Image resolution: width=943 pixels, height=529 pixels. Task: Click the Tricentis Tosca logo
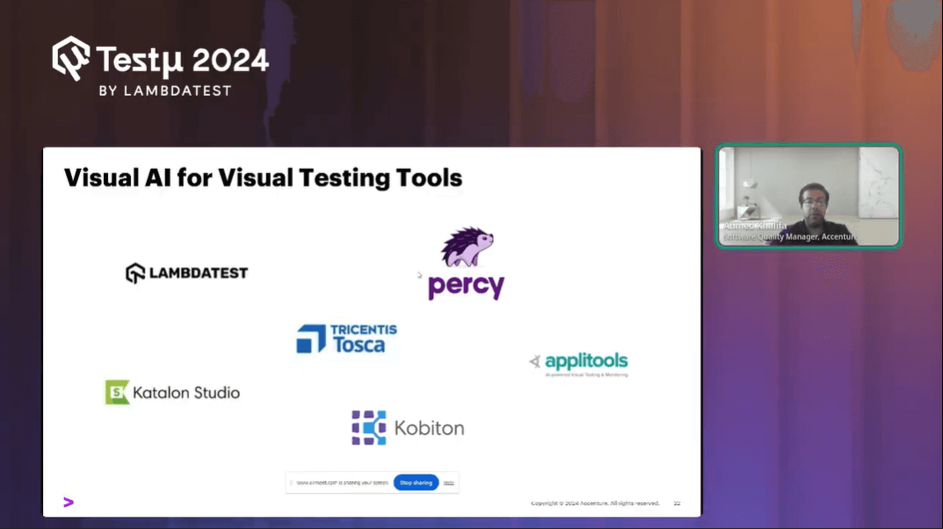pos(345,337)
